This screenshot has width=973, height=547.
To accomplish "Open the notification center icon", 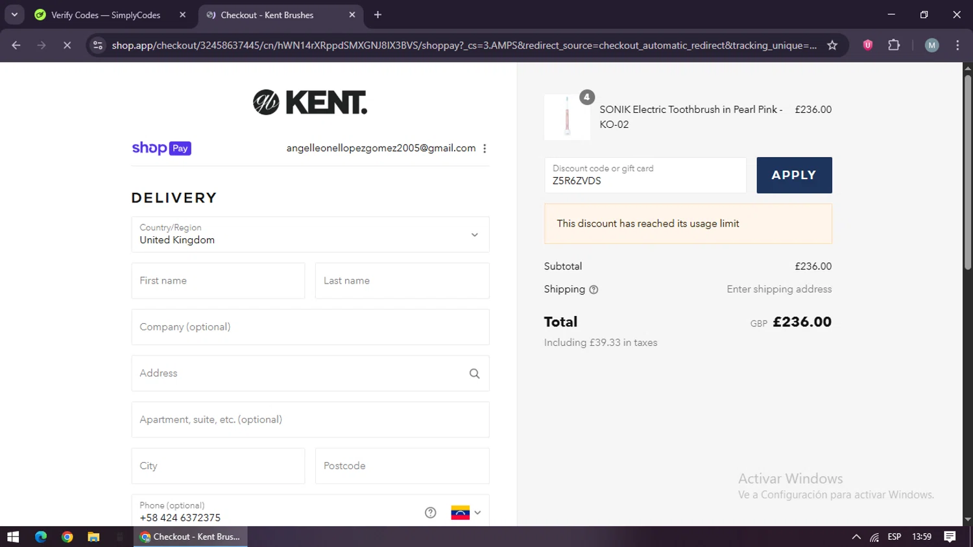I will (x=950, y=537).
